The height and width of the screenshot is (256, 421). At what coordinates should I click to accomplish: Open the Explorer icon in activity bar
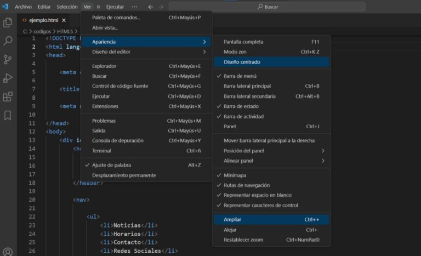pyautogui.click(x=8, y=22)
